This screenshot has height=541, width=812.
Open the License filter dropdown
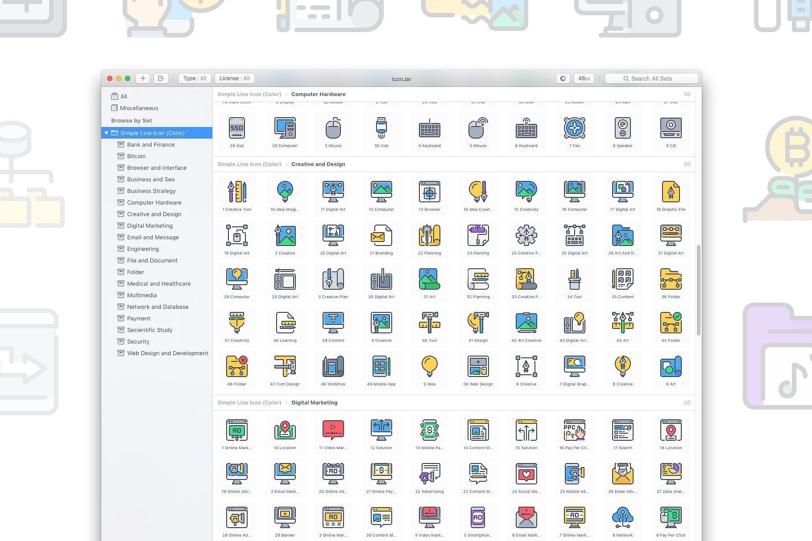(x=234, y=78)
